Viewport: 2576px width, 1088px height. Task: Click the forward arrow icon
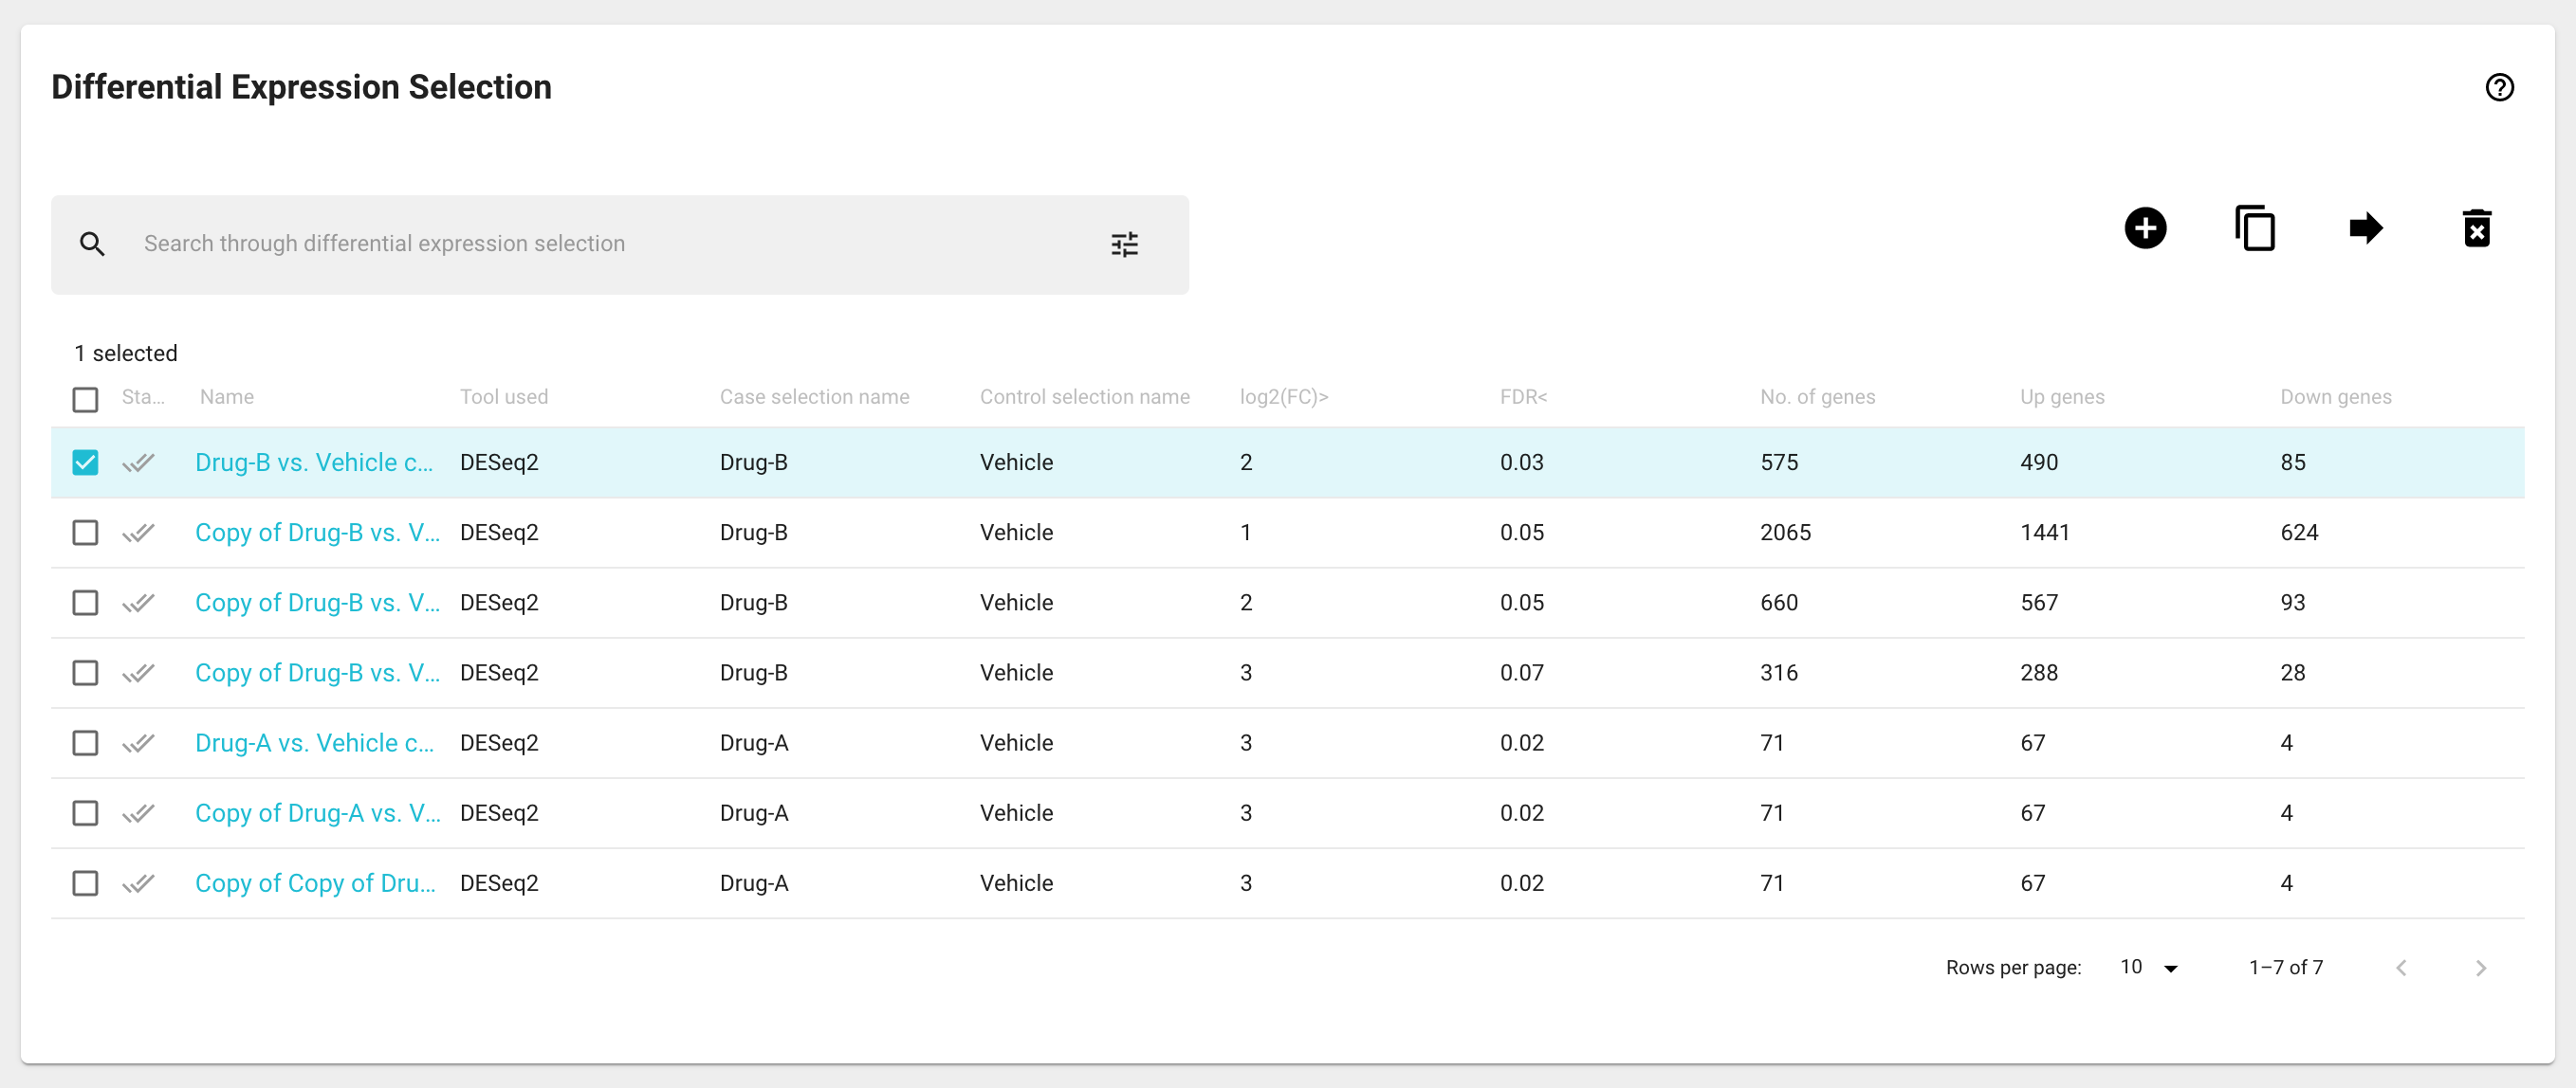pos(2365,227)
